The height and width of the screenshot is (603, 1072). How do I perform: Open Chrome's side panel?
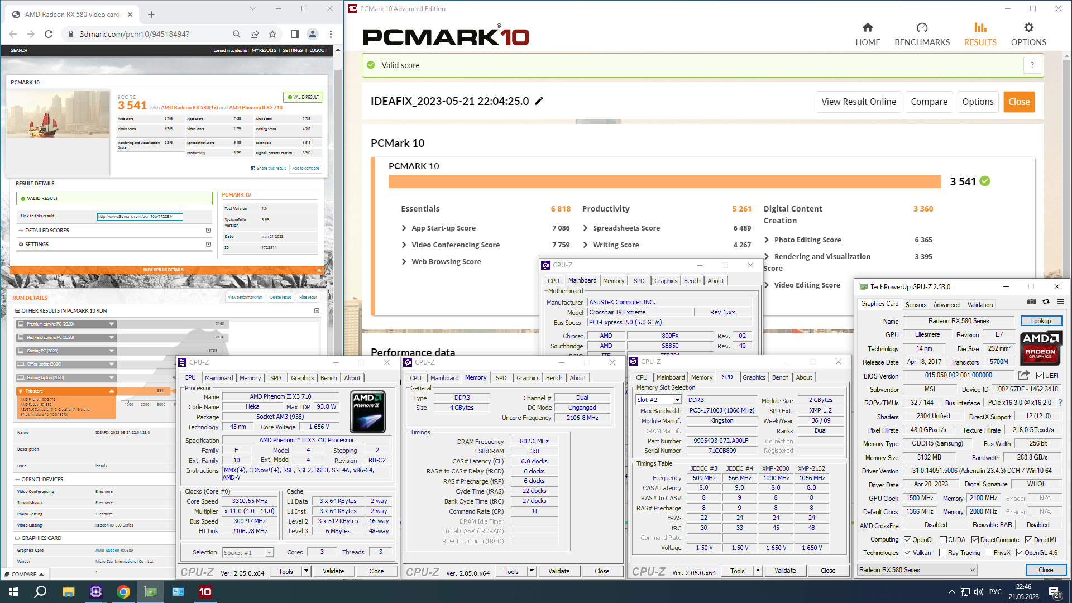[295, 34]
